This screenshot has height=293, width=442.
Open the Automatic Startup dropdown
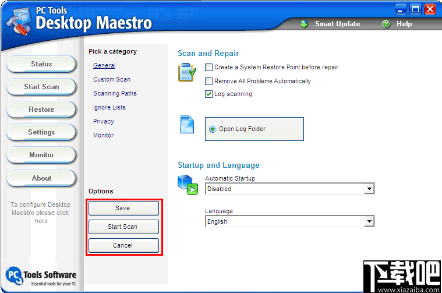click(x=369, y=189)
